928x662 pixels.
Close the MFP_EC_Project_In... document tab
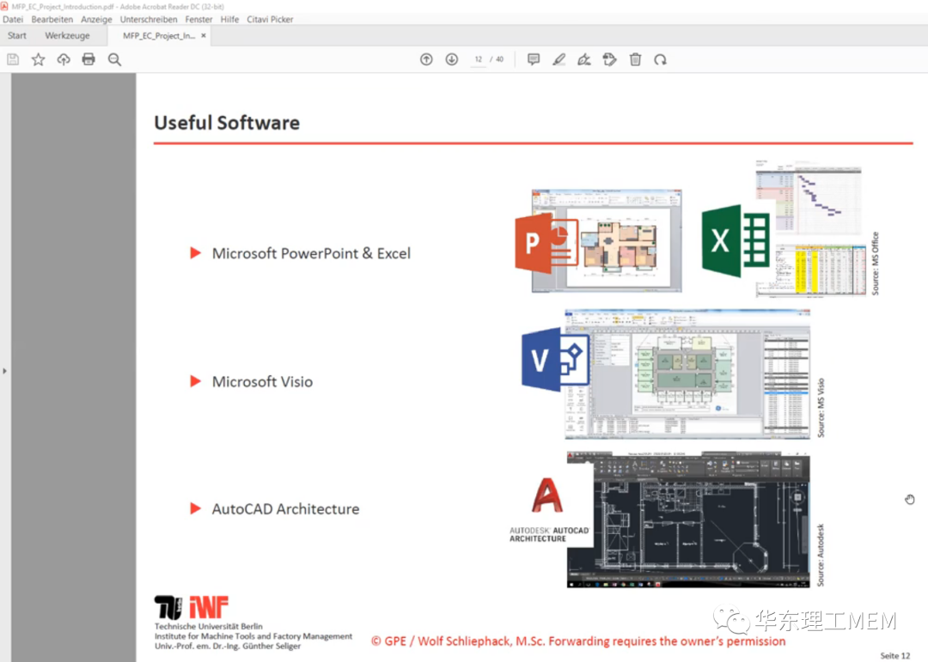coord(204,35)
